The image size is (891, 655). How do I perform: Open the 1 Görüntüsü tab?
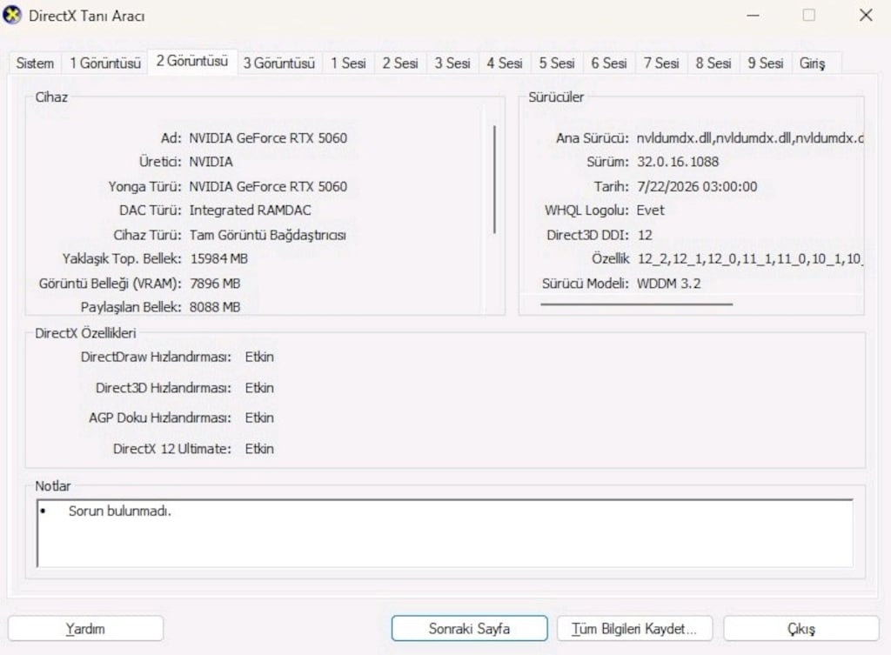[x=105, y=63]
